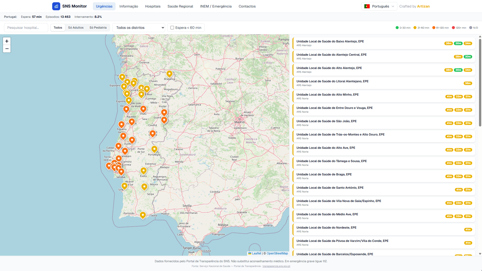Click the yellow map marker near Tavira
Image resolution: width=482 pixels, height=271 pixels.
pos(143,215)
